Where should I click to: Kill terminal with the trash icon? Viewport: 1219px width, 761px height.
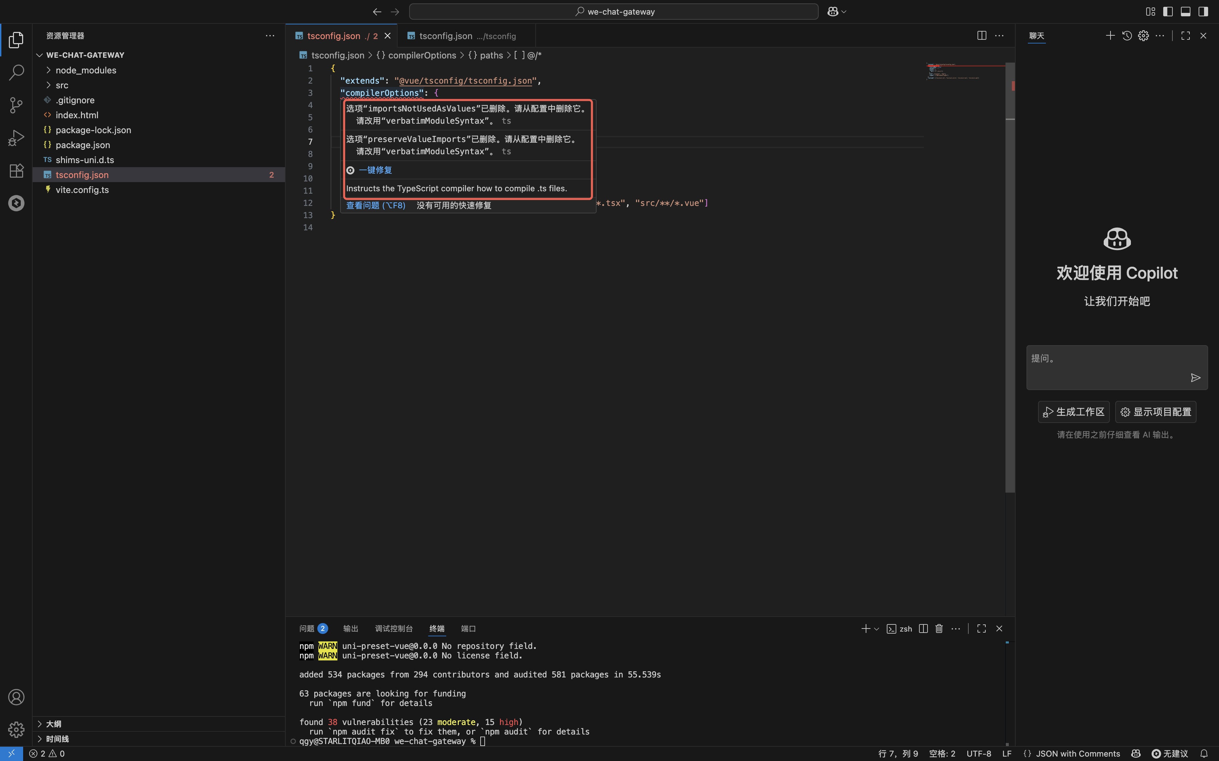click(x=939, y=629)
